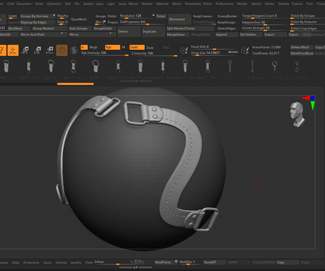This screenshot has width=325, height=271.
Task: Open the Dynamics menu
Action: click(54, 4)
